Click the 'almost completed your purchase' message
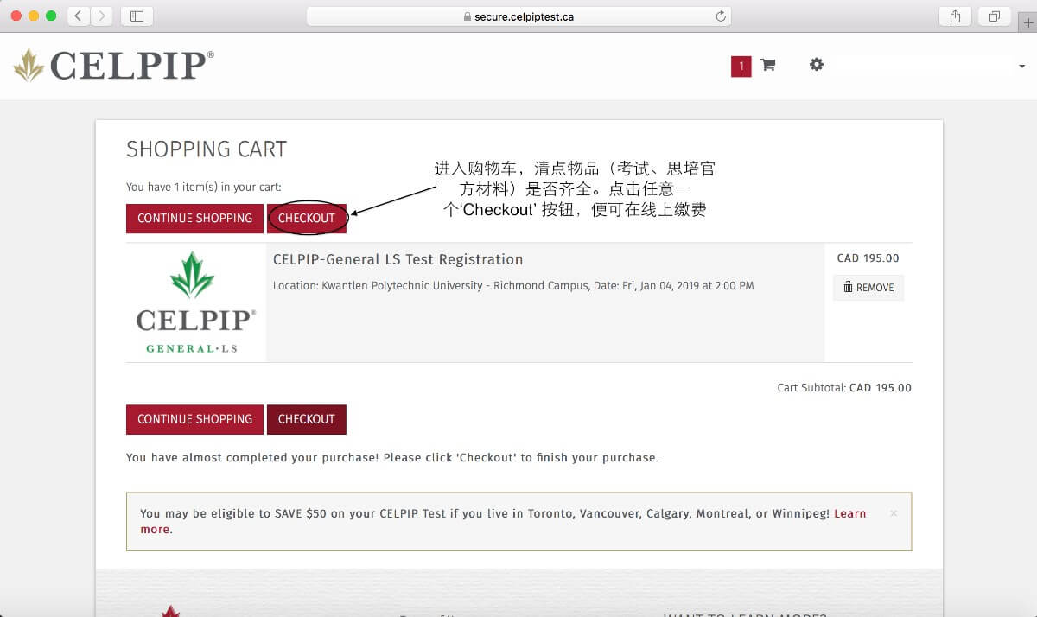1037x617 pixels. pos(392,458)
